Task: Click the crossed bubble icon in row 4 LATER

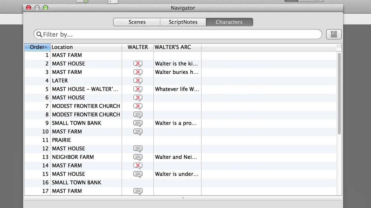Action: [x=138, y=81]
